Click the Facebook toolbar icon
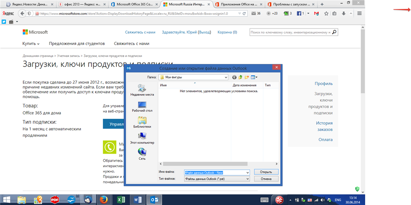The image size is (411, 205). point(299,13)
